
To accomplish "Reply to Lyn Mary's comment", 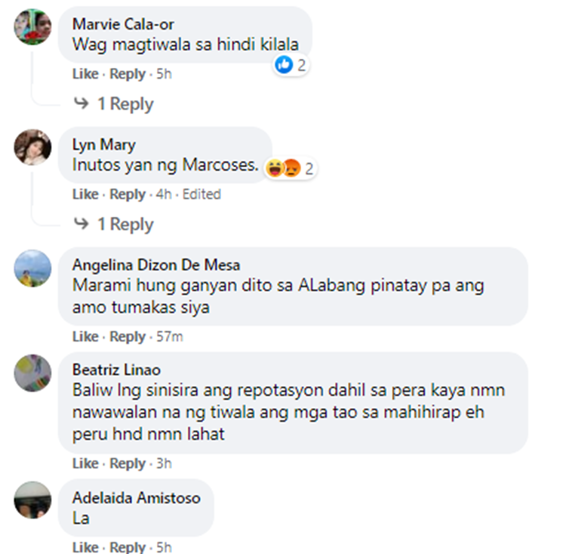I will click(x=128, y=194).
